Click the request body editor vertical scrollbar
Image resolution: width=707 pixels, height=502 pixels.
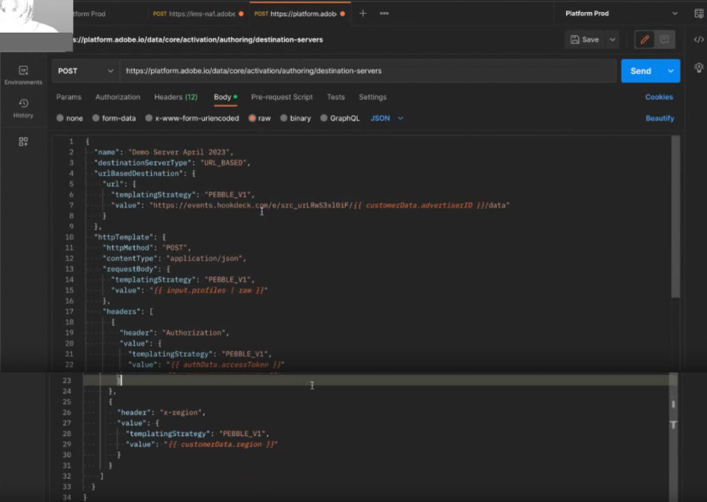click(x=675, y=215)
